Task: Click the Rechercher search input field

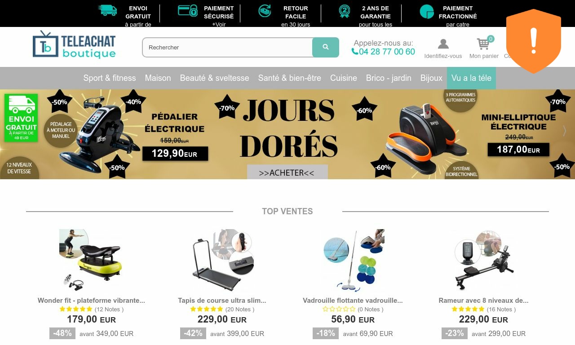Action: point(227,47)
